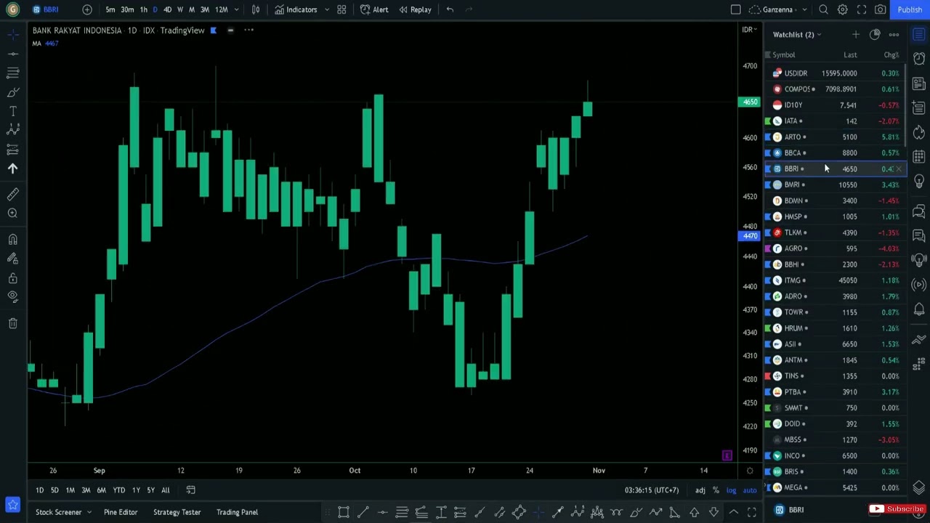Open the chart layout selector square icon

pyautogui.click(x=736, y=9)
